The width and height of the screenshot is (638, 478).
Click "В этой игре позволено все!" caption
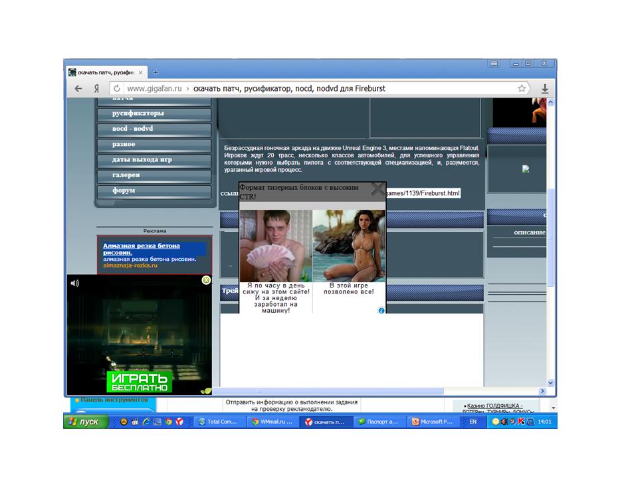[x=349, y=289]
